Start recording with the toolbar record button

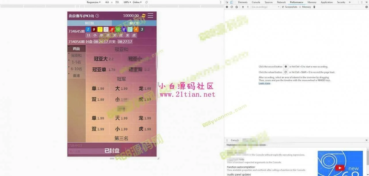(x=227, y=7)
